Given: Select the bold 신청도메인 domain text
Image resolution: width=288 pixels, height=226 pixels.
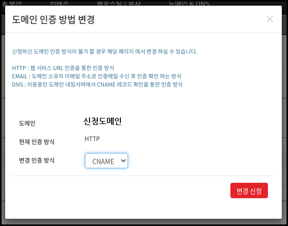Looking at the screenshot, I should coord(102,121).
